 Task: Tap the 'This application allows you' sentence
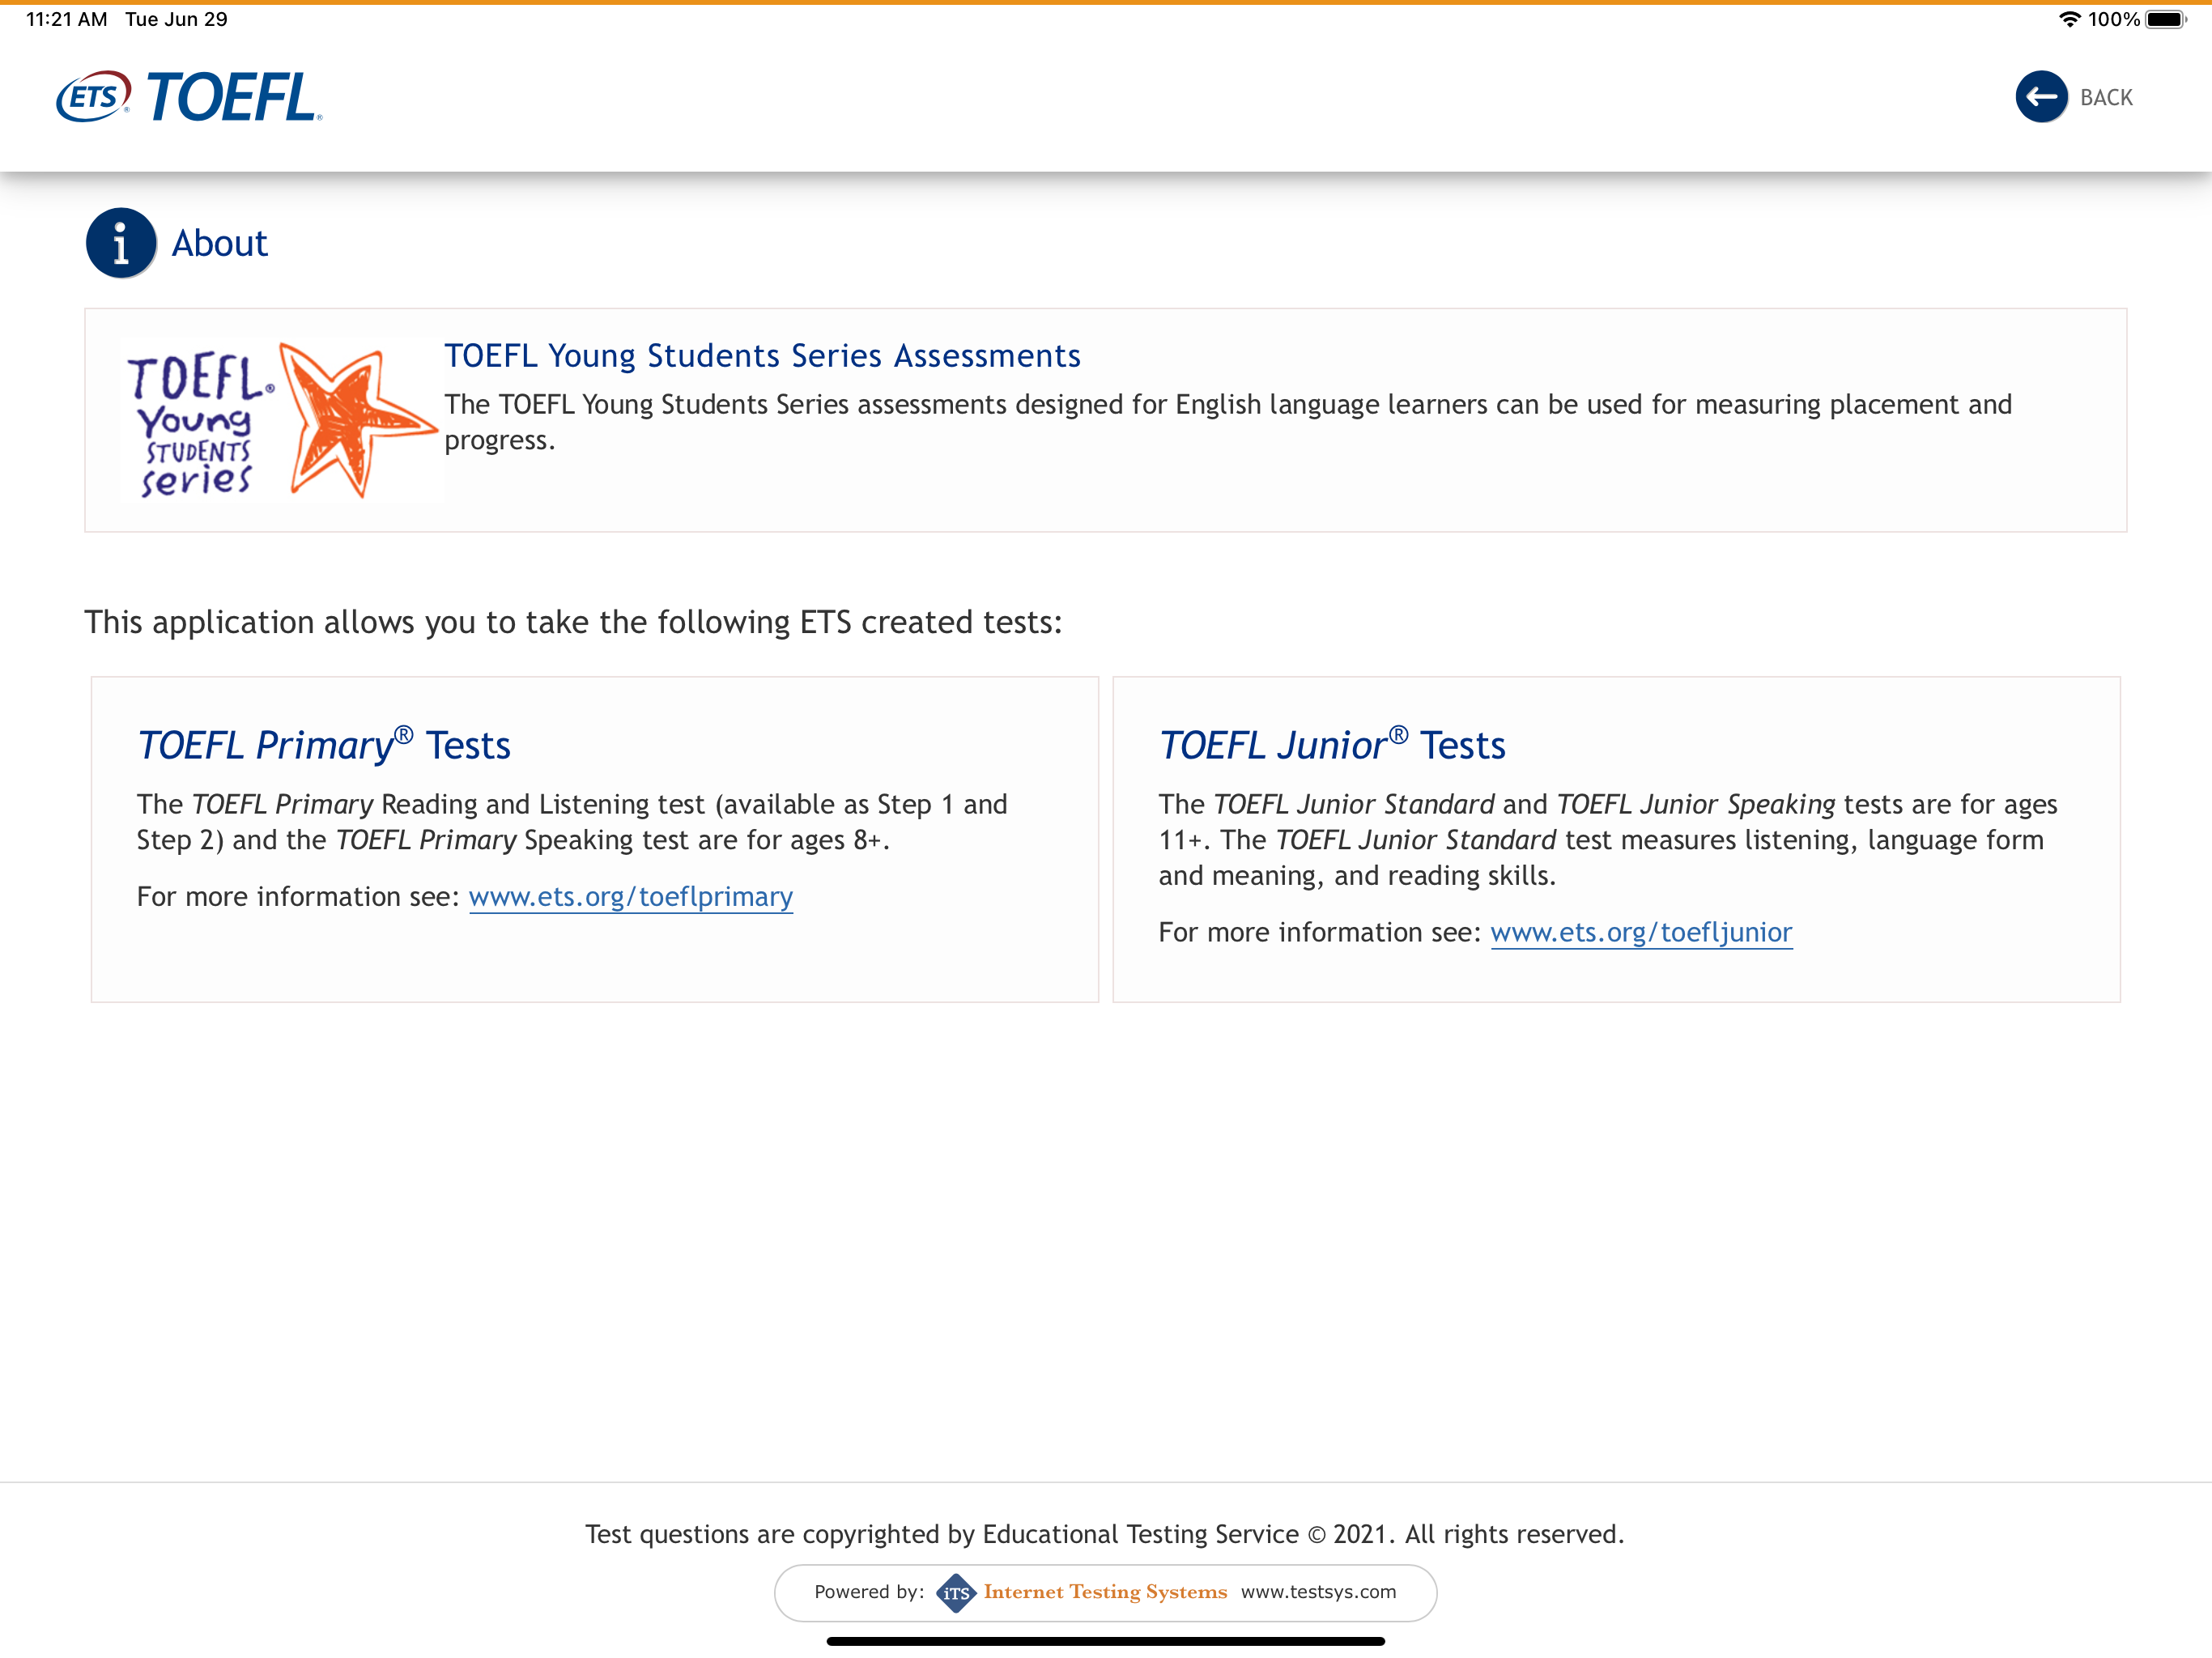point(573,622)
